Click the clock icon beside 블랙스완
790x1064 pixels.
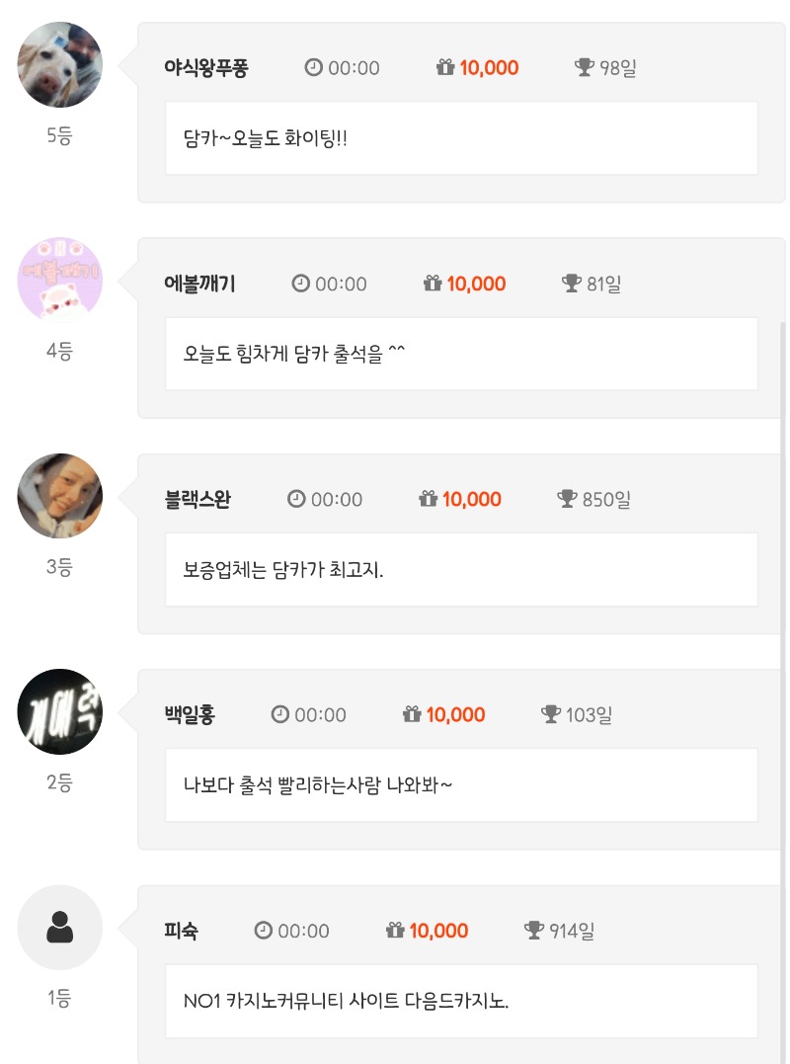tap(296, 499)
